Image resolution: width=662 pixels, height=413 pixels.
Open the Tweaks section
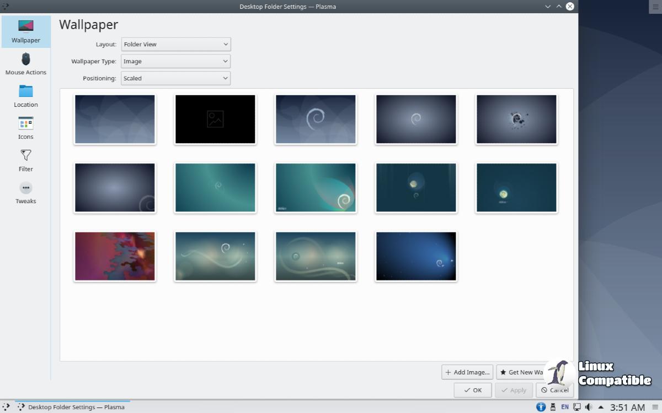(26, 192)
